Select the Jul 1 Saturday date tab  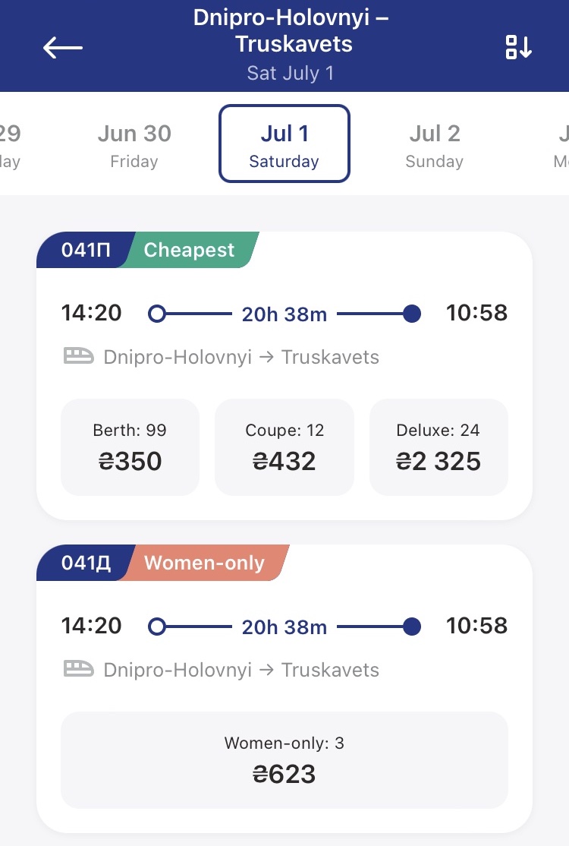[x=284, y=144]
